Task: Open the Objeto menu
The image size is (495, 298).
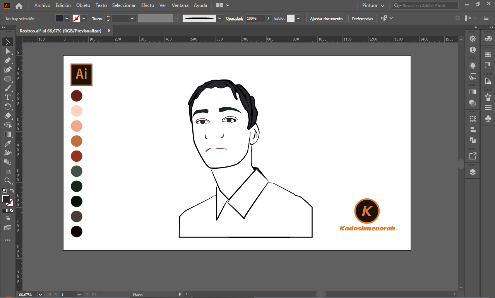Action: [x=83, y=5]
